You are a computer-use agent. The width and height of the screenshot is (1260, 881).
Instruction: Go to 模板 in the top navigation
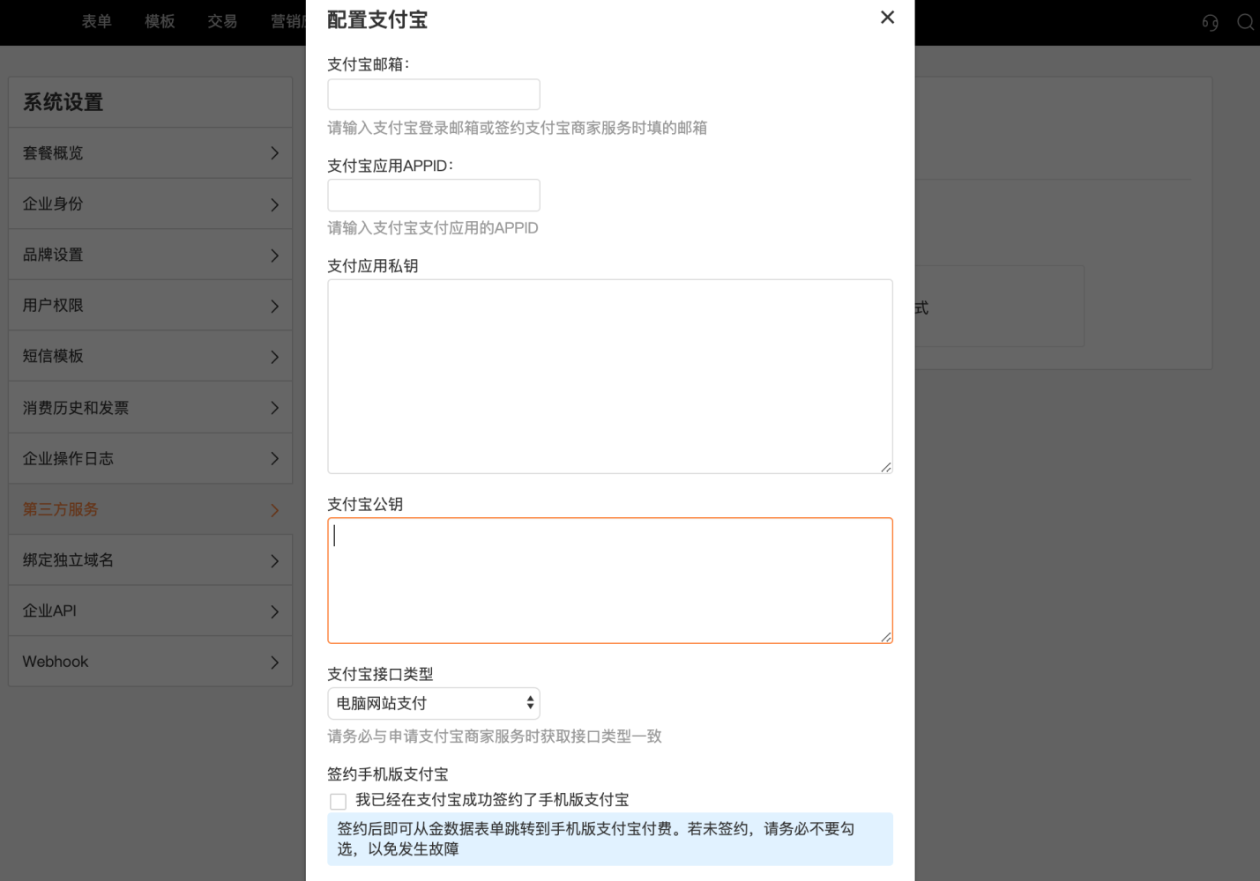pyautogui.click(x=160, y=21)
